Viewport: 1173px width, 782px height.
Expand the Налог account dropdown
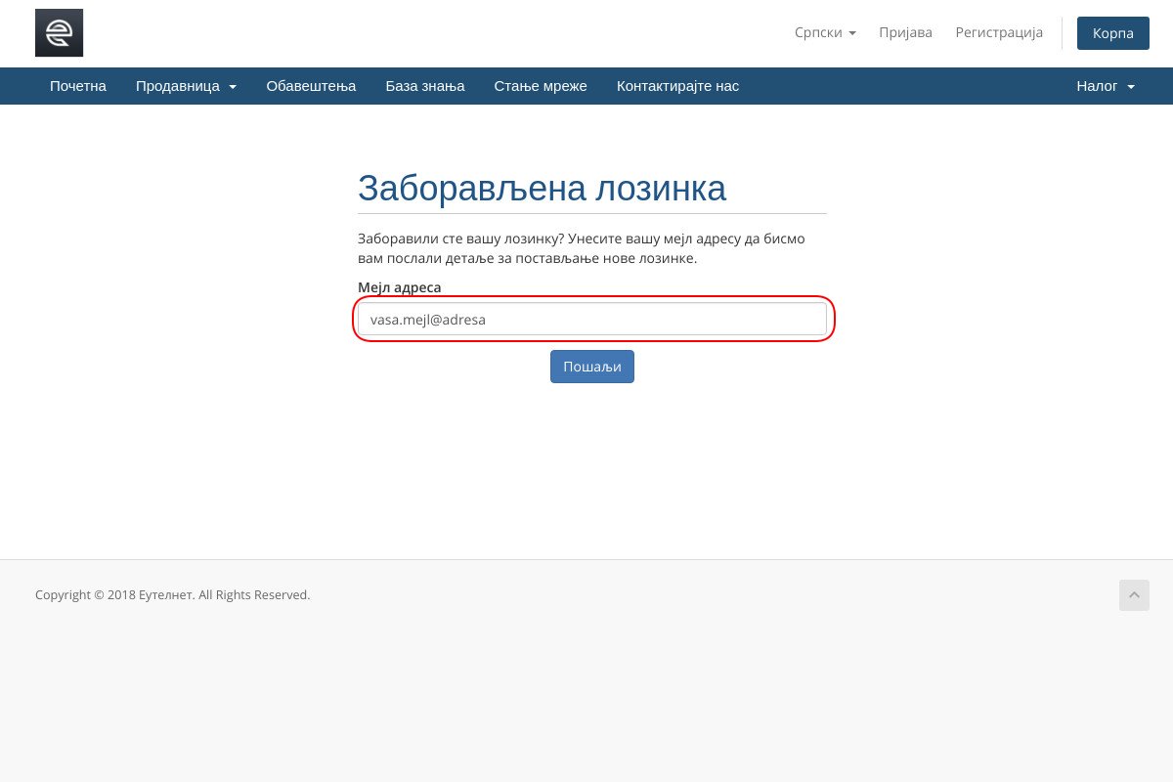click(x=1106, y=86)
